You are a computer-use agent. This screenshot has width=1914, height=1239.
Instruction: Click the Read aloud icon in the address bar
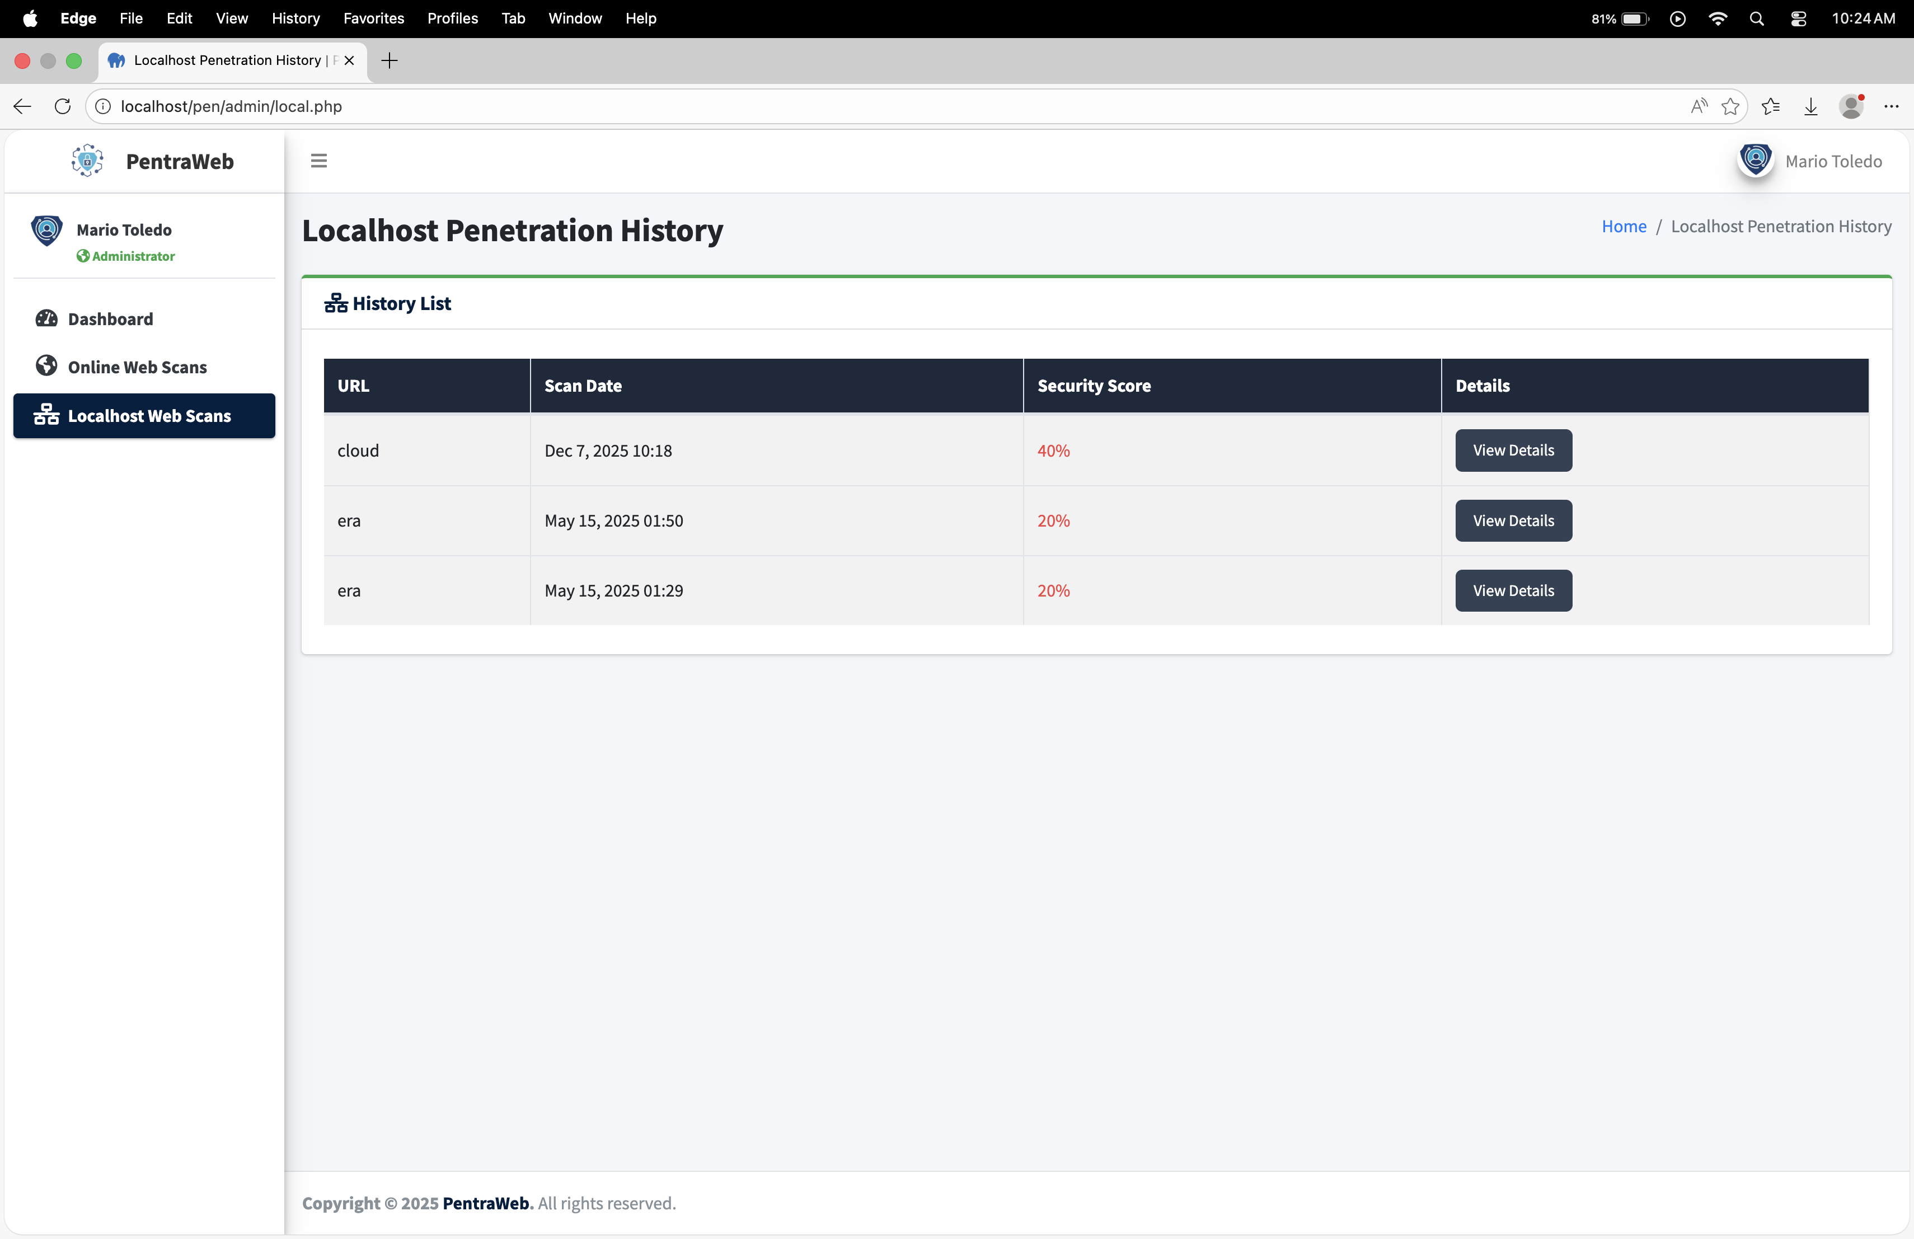coord(1699,106)
